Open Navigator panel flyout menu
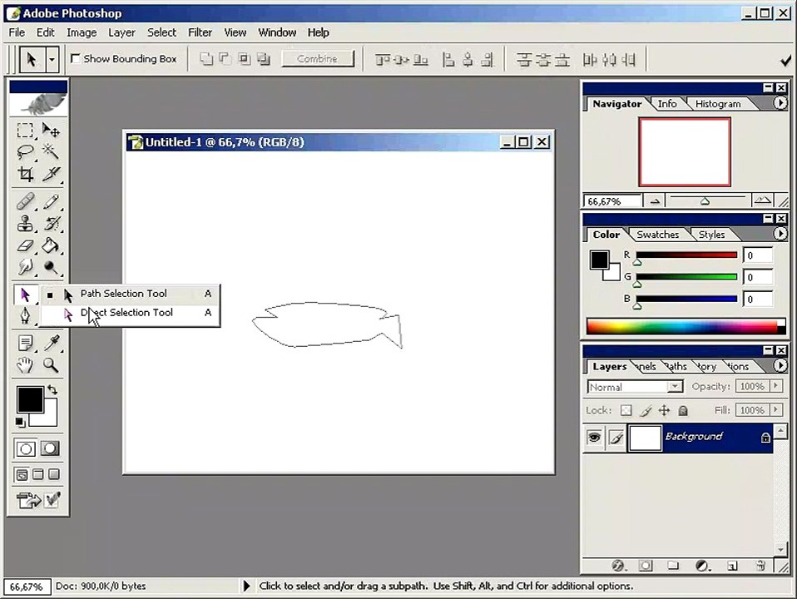Viewport: 797px width, 599px height. (x=780, y=103)
